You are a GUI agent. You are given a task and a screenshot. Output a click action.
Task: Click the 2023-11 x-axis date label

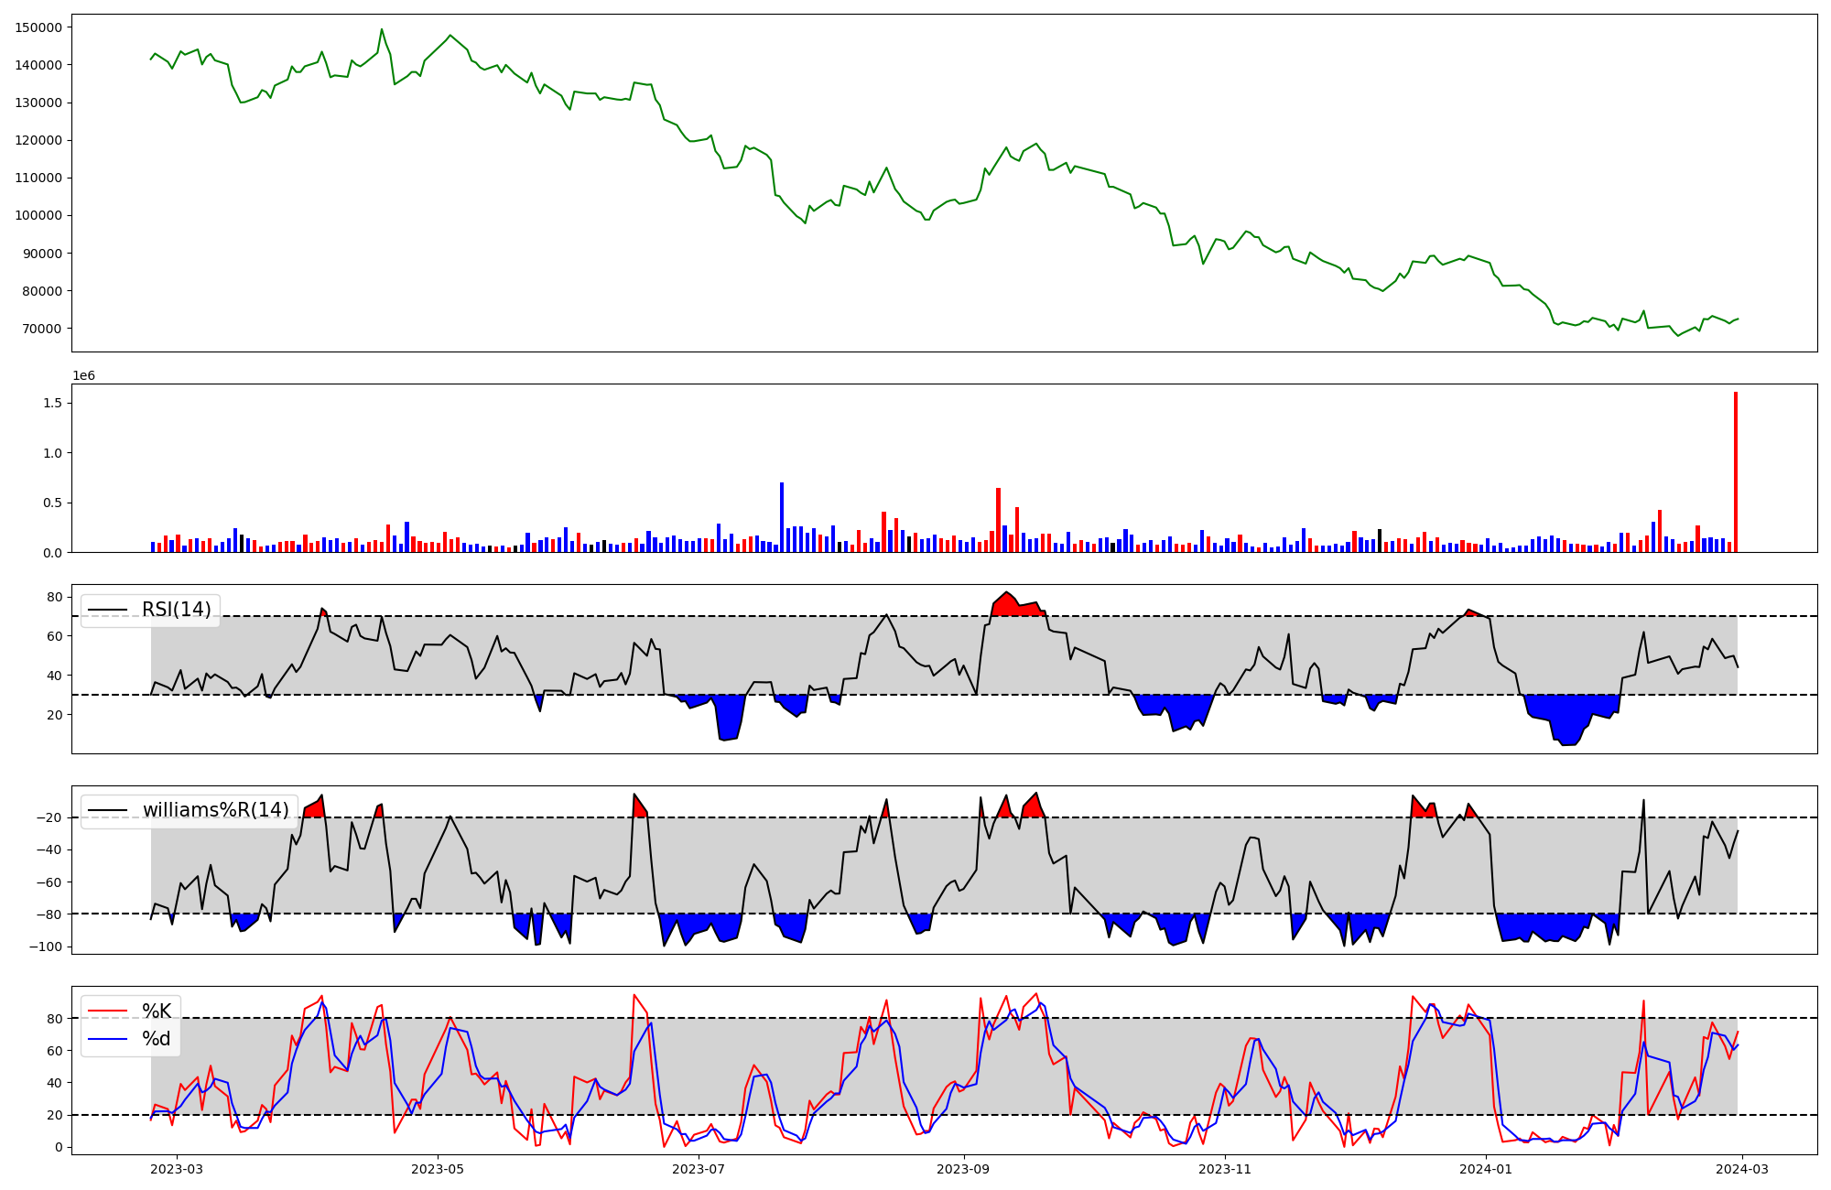click(x=1225, y=1169)
